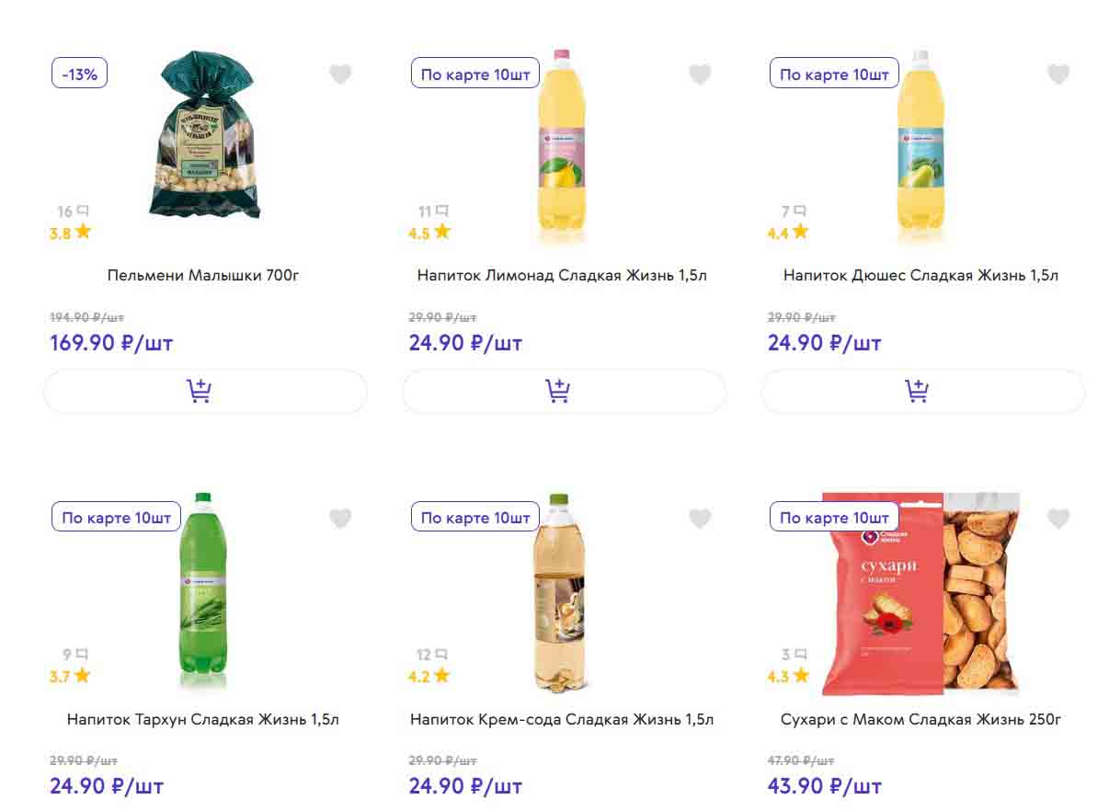This screenshot has width=1109, height=811.
Task: Toggle favorite heart for Напиток Лимонад
Action: pos(700,74)
